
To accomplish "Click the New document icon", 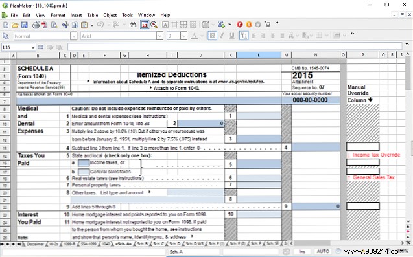I will (6, 25).
